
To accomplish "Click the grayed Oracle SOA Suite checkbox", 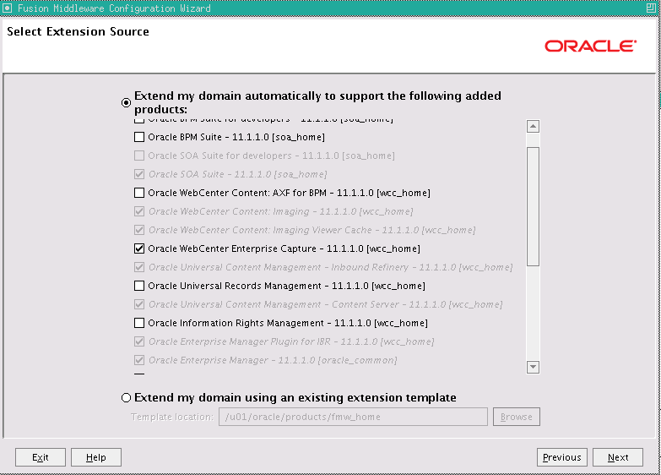I will (139, 174).
